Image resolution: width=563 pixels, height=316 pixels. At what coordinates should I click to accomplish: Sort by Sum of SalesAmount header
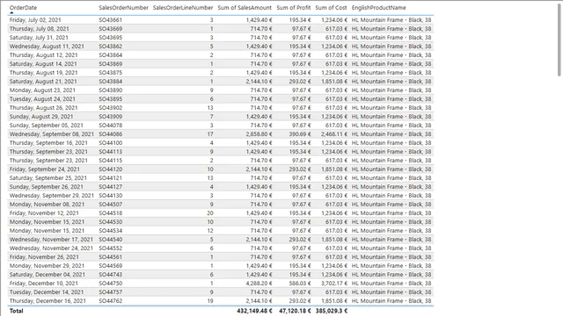[x=245, y=8]
